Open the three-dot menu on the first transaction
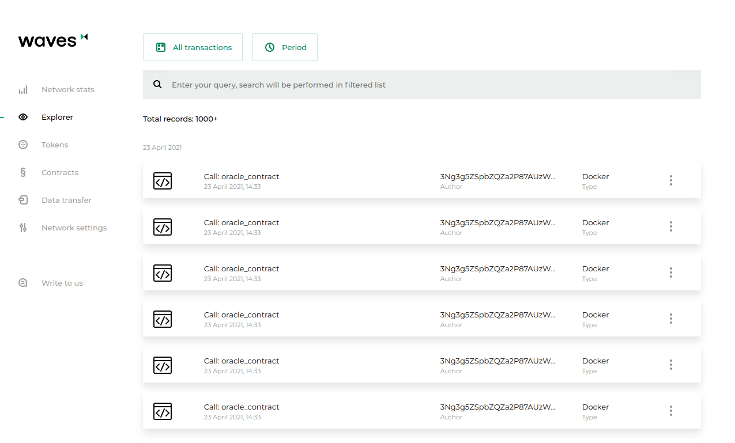Image resolution: width=735 pixels, height=443 pixels. tap(671, 180)
